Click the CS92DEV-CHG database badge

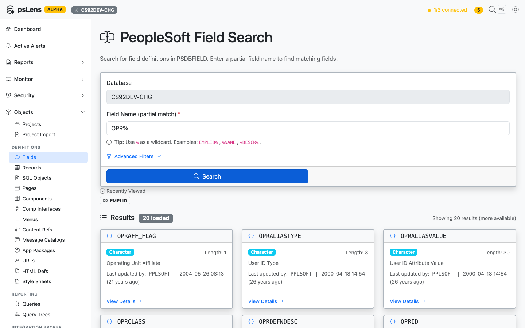click(94, 10)
